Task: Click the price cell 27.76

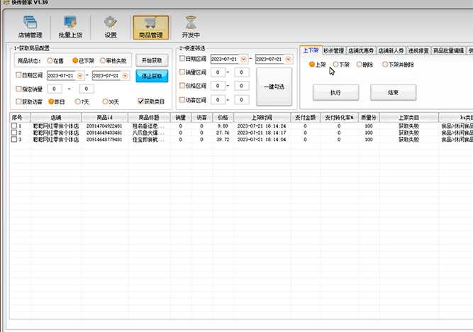Action: click(x=223, y=133)
